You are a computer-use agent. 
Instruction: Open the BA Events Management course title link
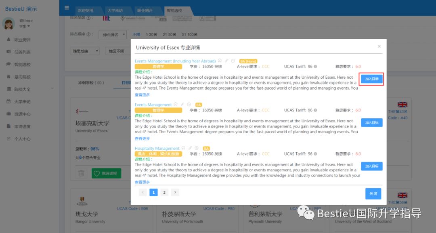(x=153, y=105)
